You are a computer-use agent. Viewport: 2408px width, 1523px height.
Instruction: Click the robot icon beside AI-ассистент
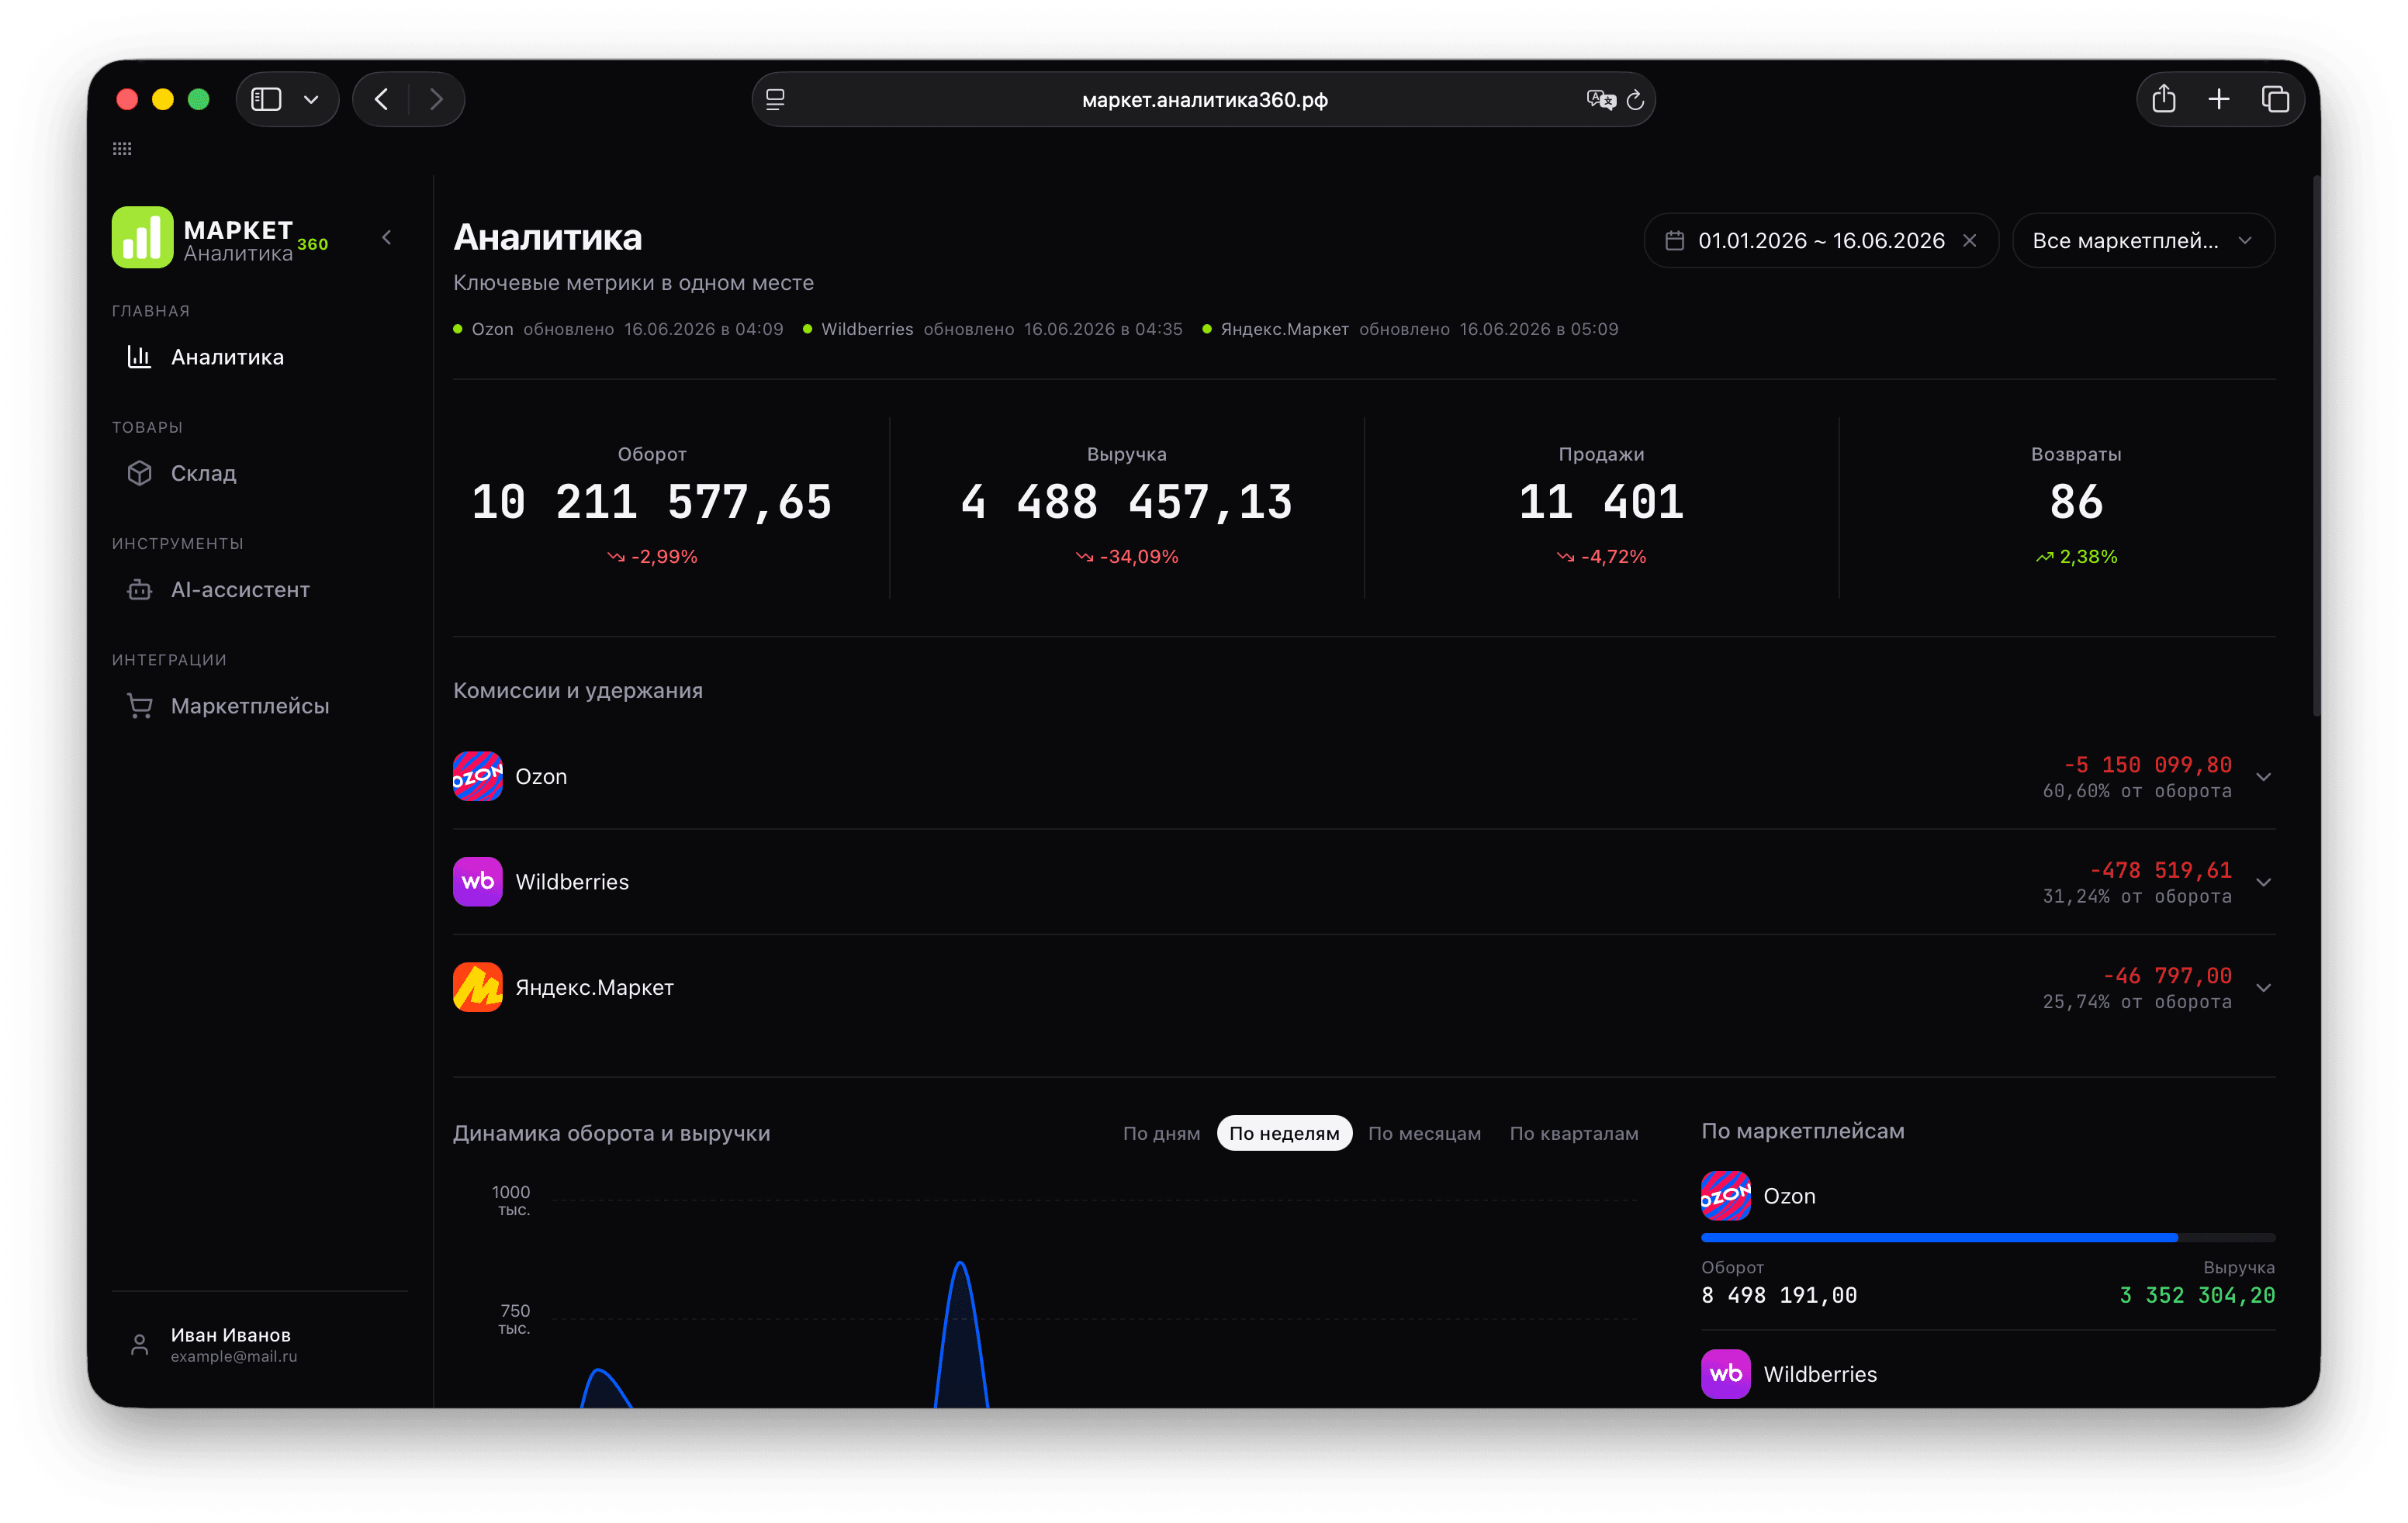(139, 589)
